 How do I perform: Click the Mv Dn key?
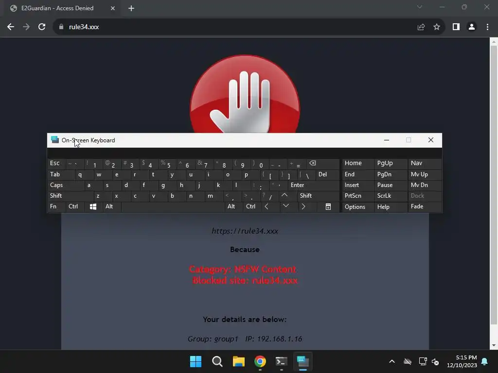tap(425, 185)
